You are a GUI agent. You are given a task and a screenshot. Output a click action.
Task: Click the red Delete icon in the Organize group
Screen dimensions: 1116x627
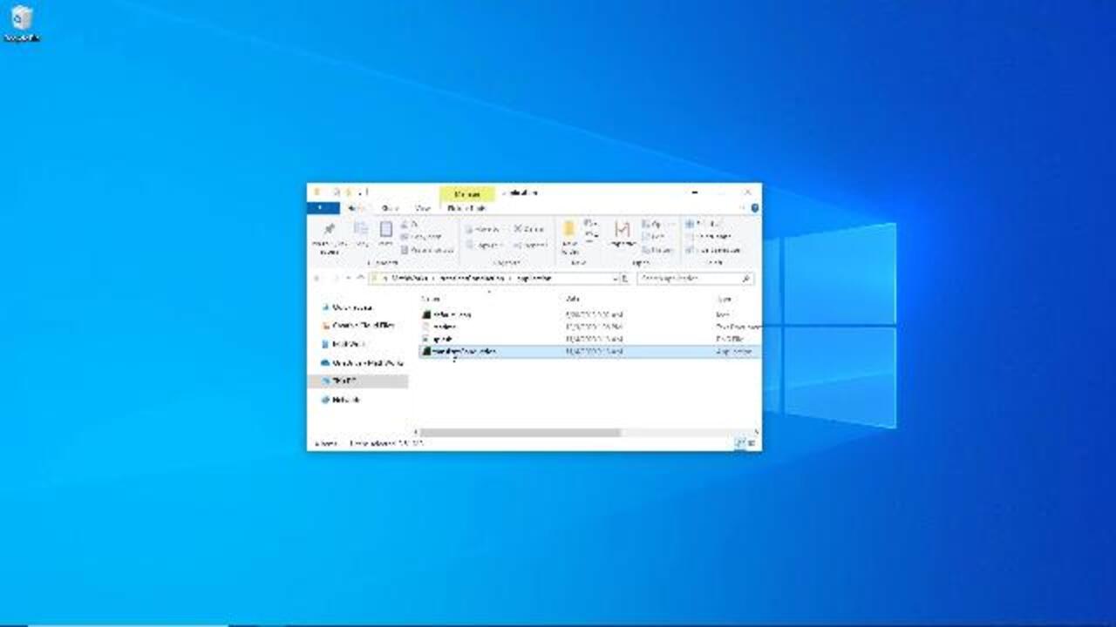[517, 229]
